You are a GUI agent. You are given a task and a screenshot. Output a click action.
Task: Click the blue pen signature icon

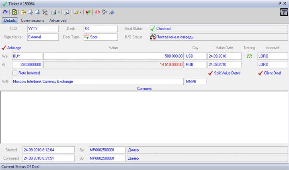112,12
